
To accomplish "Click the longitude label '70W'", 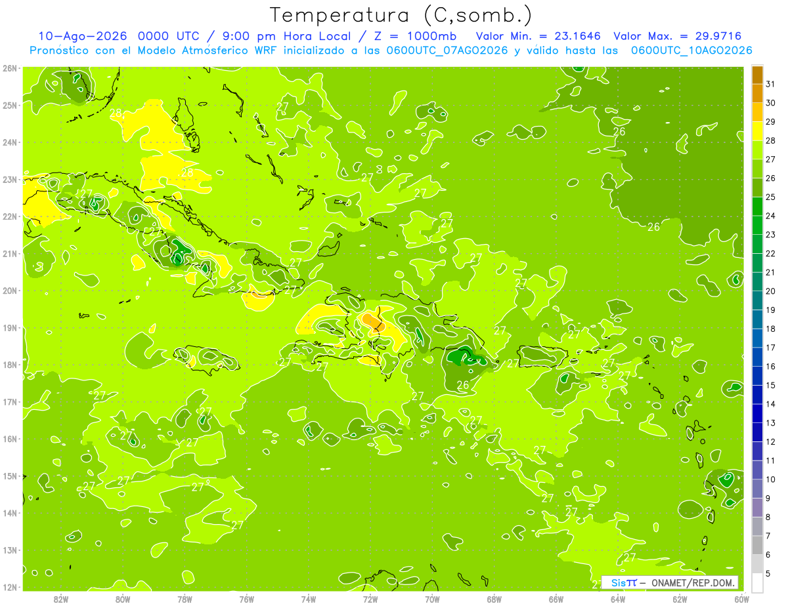I will click(432, 599).
